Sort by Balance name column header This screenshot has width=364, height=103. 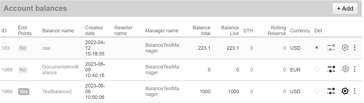coord(58,31)
